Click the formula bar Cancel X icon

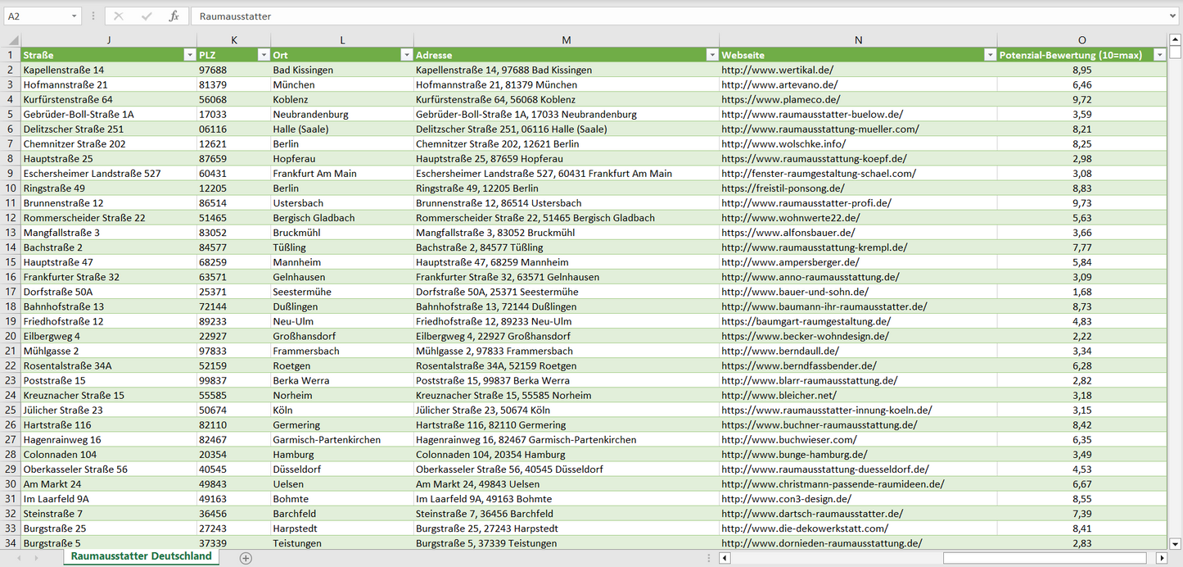[119, 16]
